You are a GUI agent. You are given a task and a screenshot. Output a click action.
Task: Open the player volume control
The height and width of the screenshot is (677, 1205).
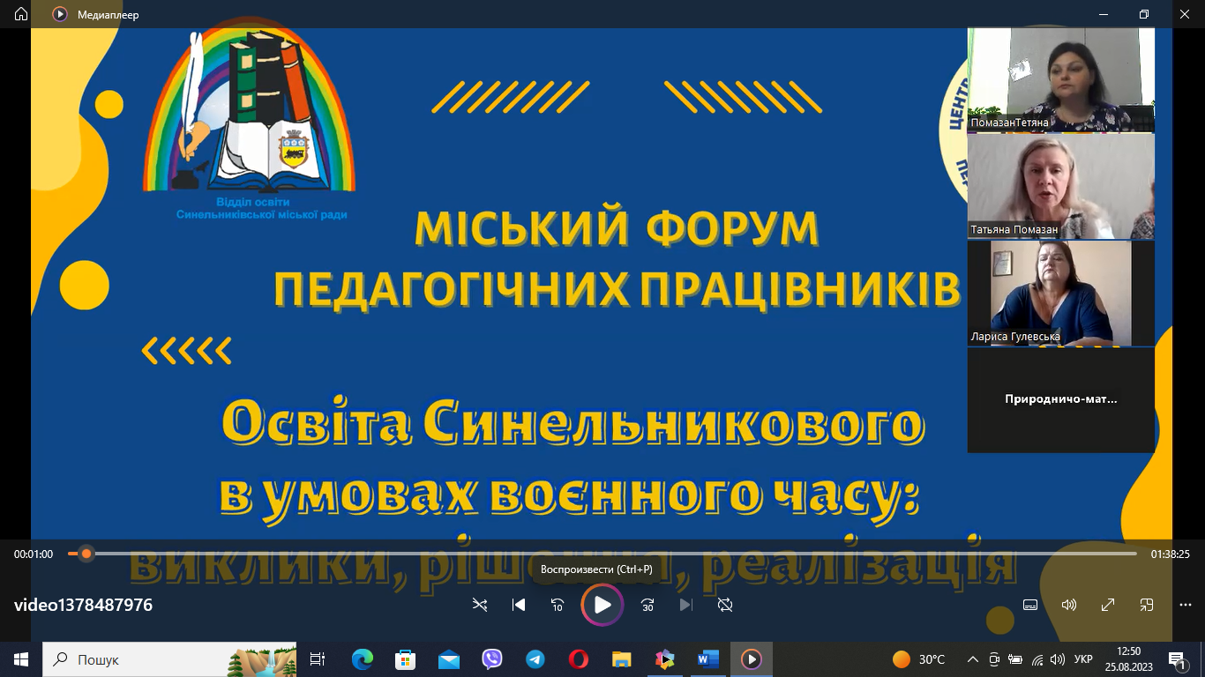pyautogui.click(x=1069, y=605)
